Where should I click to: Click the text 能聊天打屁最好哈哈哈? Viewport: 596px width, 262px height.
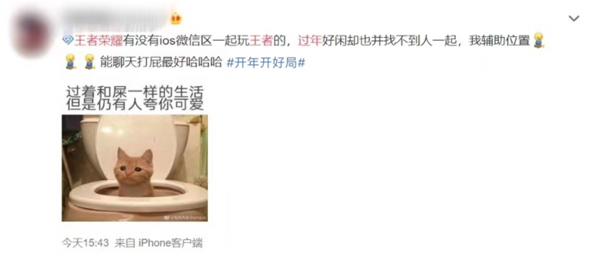coord(161,63)
